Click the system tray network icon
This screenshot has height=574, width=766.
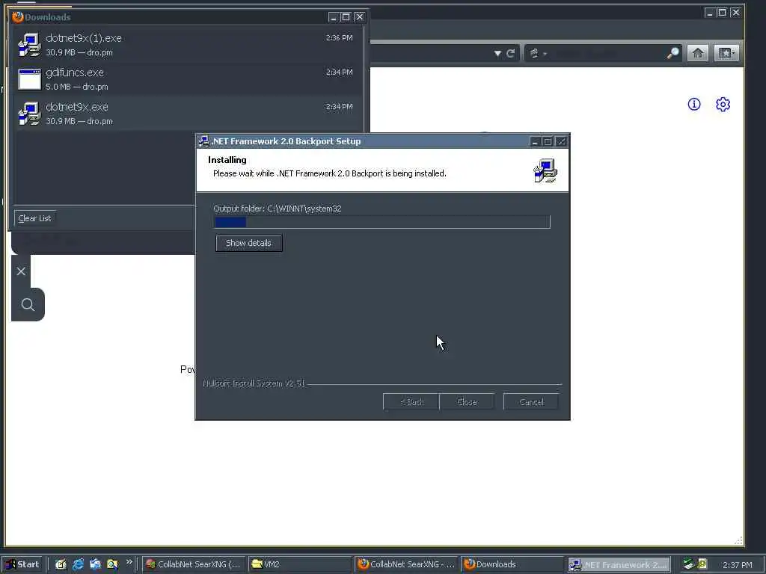click(x=688, y=564)
